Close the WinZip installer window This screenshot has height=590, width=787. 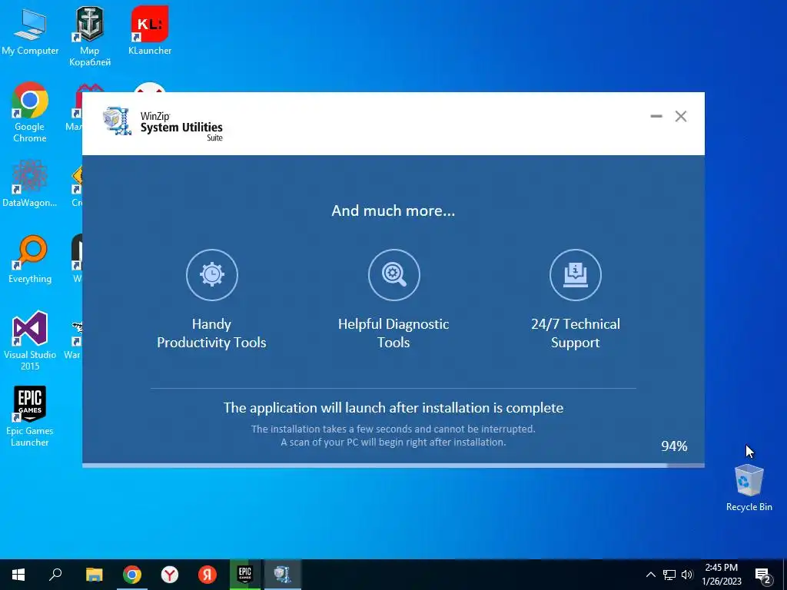tap(681, 117)
